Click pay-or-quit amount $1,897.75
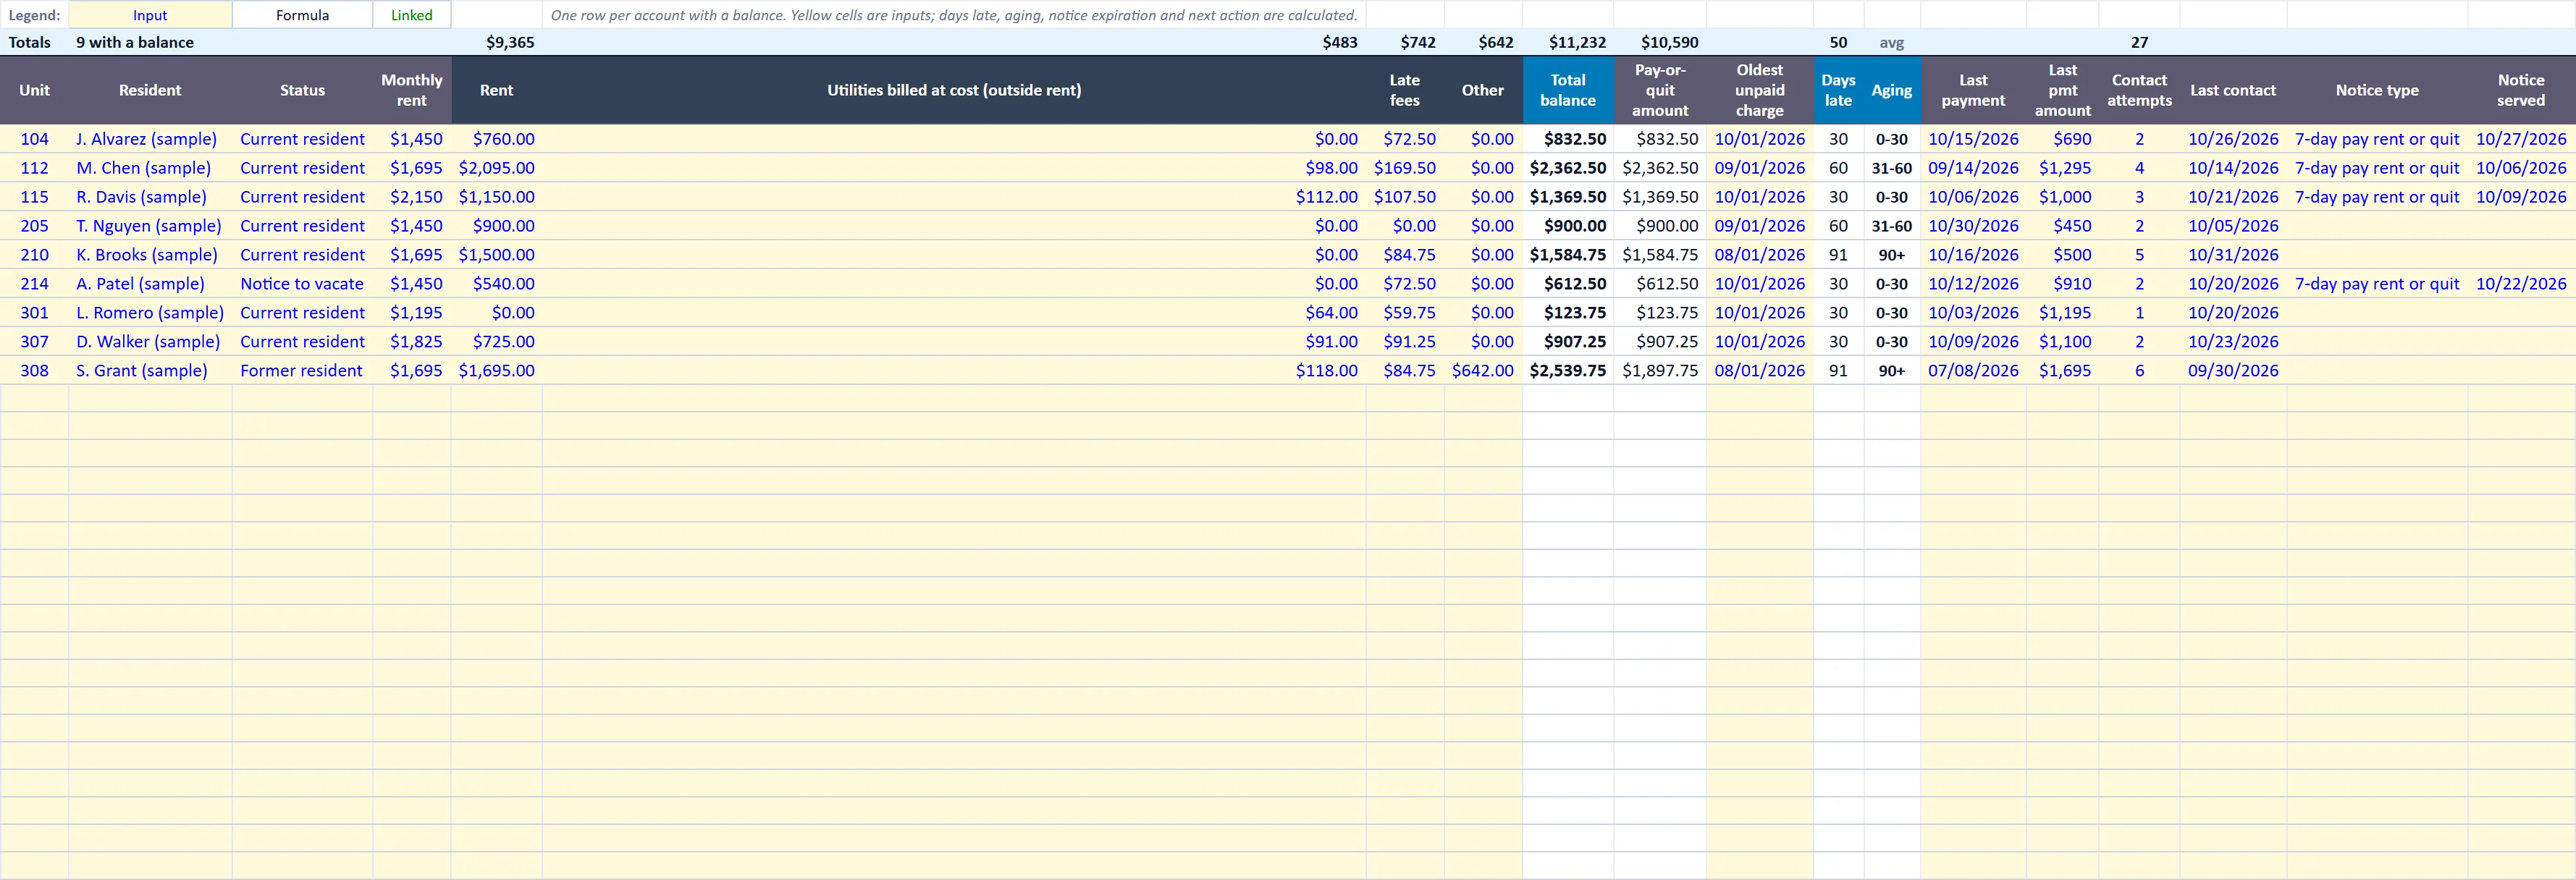This screenshot has width=2576, height=880. pyautogui.click(x=1660, y=371)
